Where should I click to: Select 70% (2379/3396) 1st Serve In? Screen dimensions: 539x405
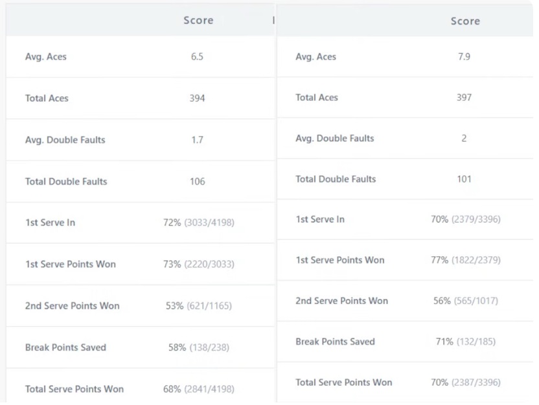(x=465, y=219)
